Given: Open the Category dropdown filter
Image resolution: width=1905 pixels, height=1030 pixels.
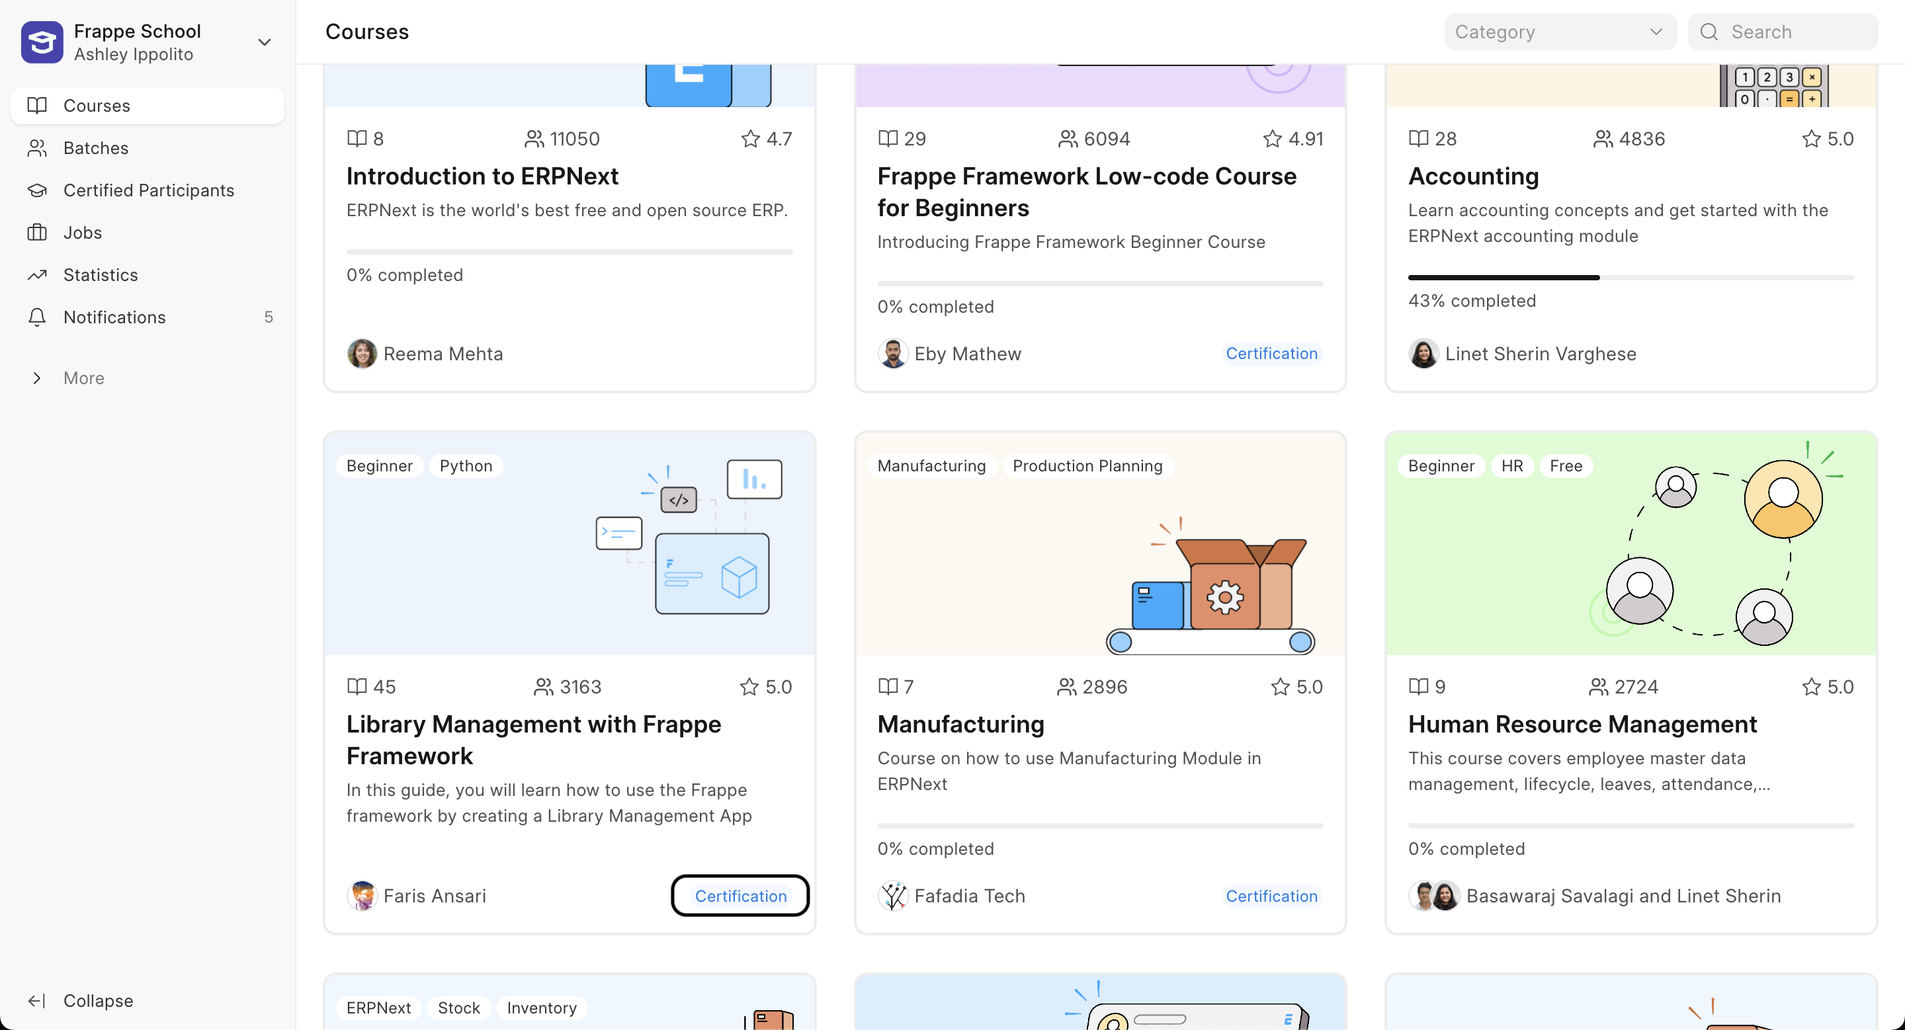Looking at the screenshot, I should pyautogui.click(x=1559, y=32).
